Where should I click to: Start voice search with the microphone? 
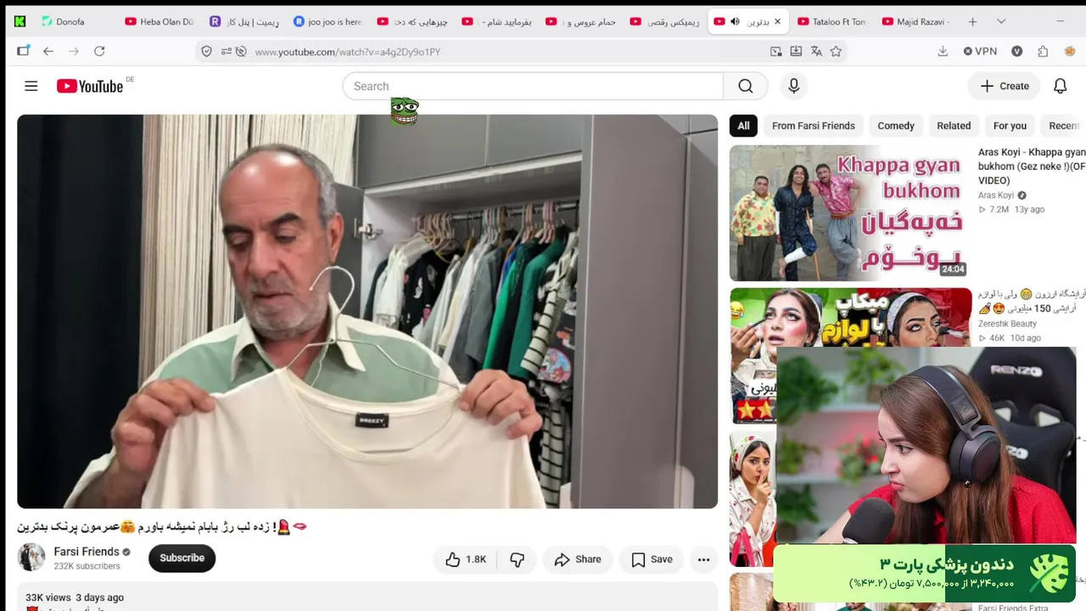(x=793, y=86)
